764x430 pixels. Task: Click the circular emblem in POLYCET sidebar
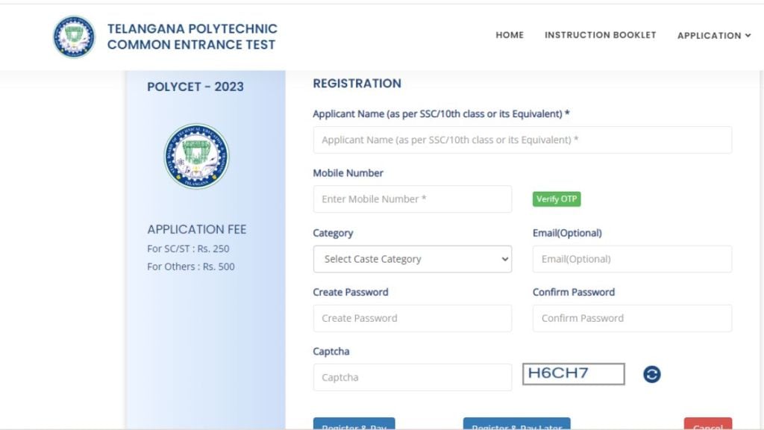(x=196, y=156)
